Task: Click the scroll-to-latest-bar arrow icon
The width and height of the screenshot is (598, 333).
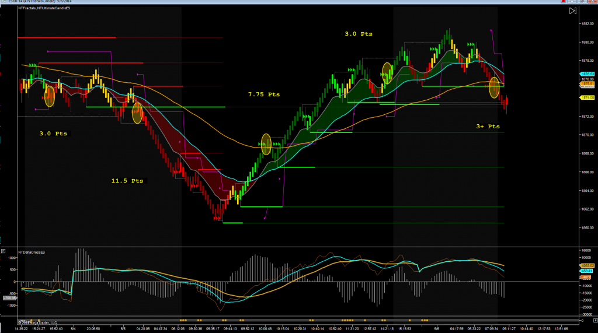Action: 573,10
